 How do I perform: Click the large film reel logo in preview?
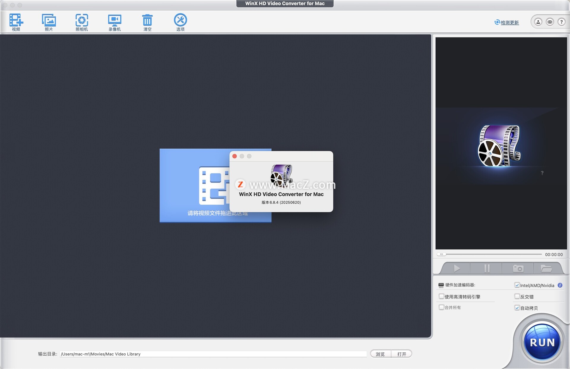pos(499,146)
